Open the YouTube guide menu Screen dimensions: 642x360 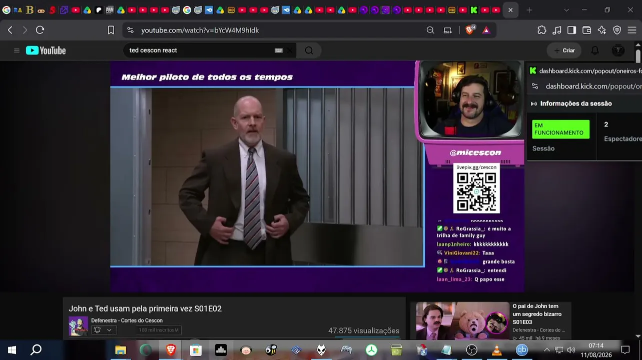pos(17,50)
